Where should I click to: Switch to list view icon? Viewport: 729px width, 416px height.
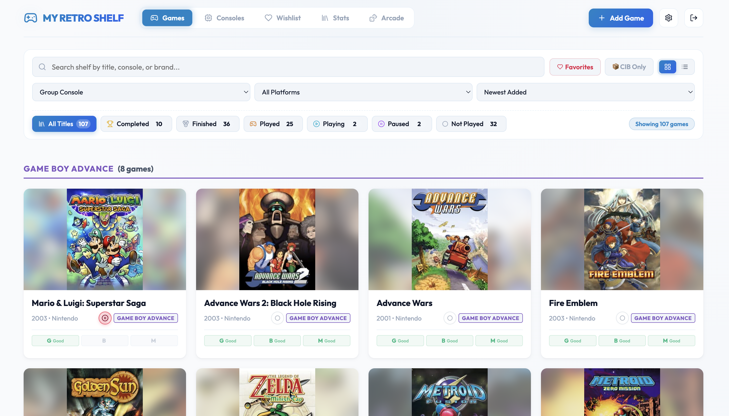685,67
